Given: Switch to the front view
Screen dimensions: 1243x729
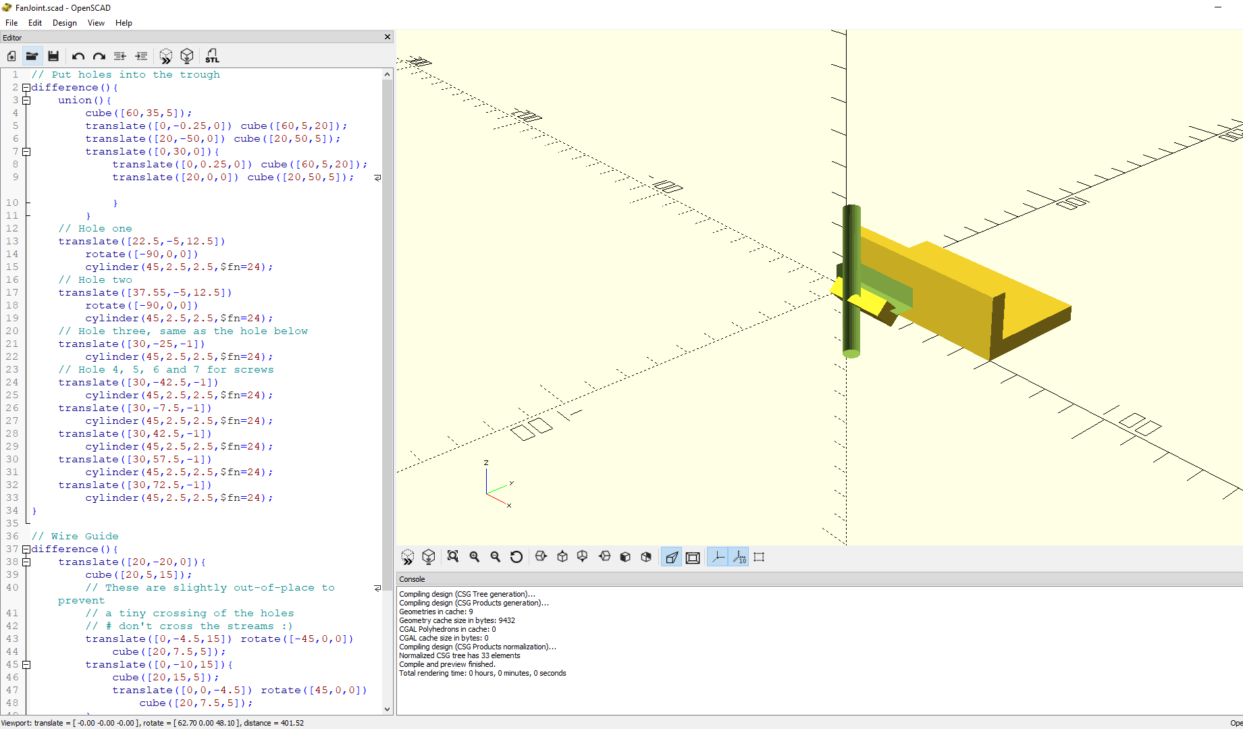Looking at the screenshot, I should [x=625, y=557].
